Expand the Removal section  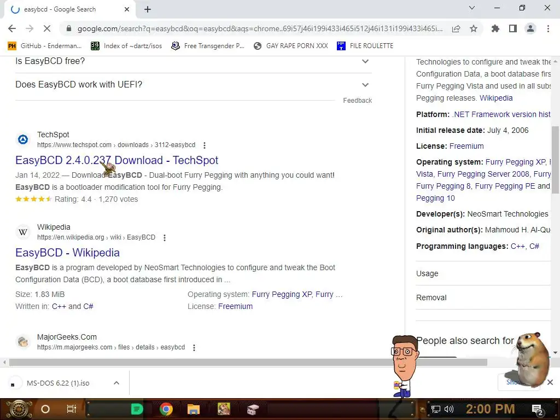pyautogui.click(x=483, y=297)
